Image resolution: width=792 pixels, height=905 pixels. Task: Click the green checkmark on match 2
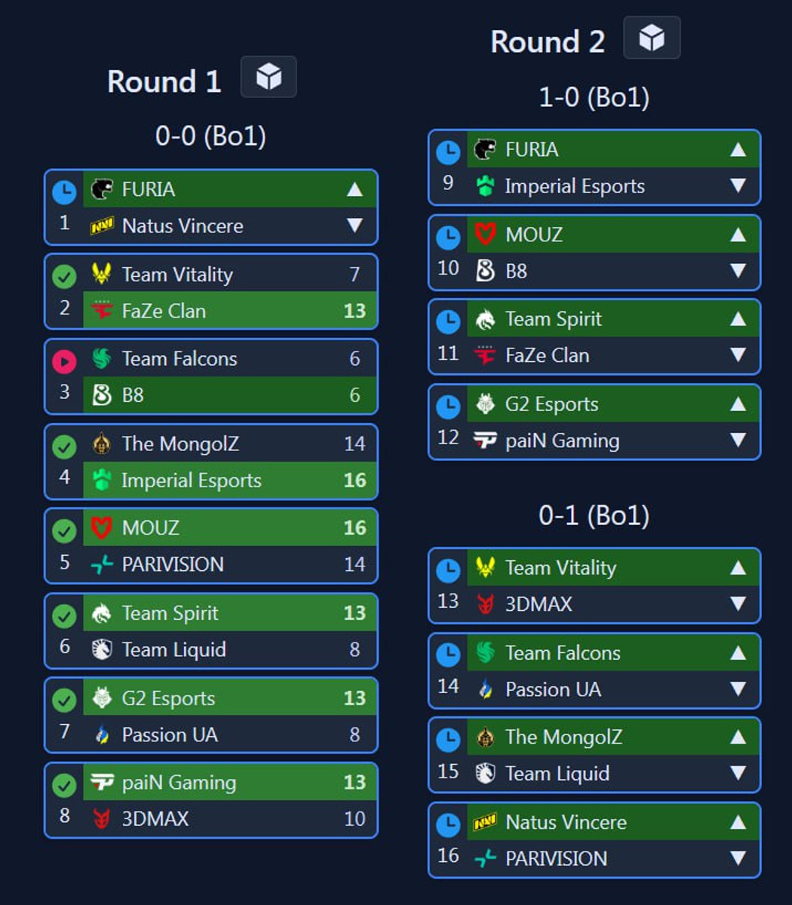64,277
